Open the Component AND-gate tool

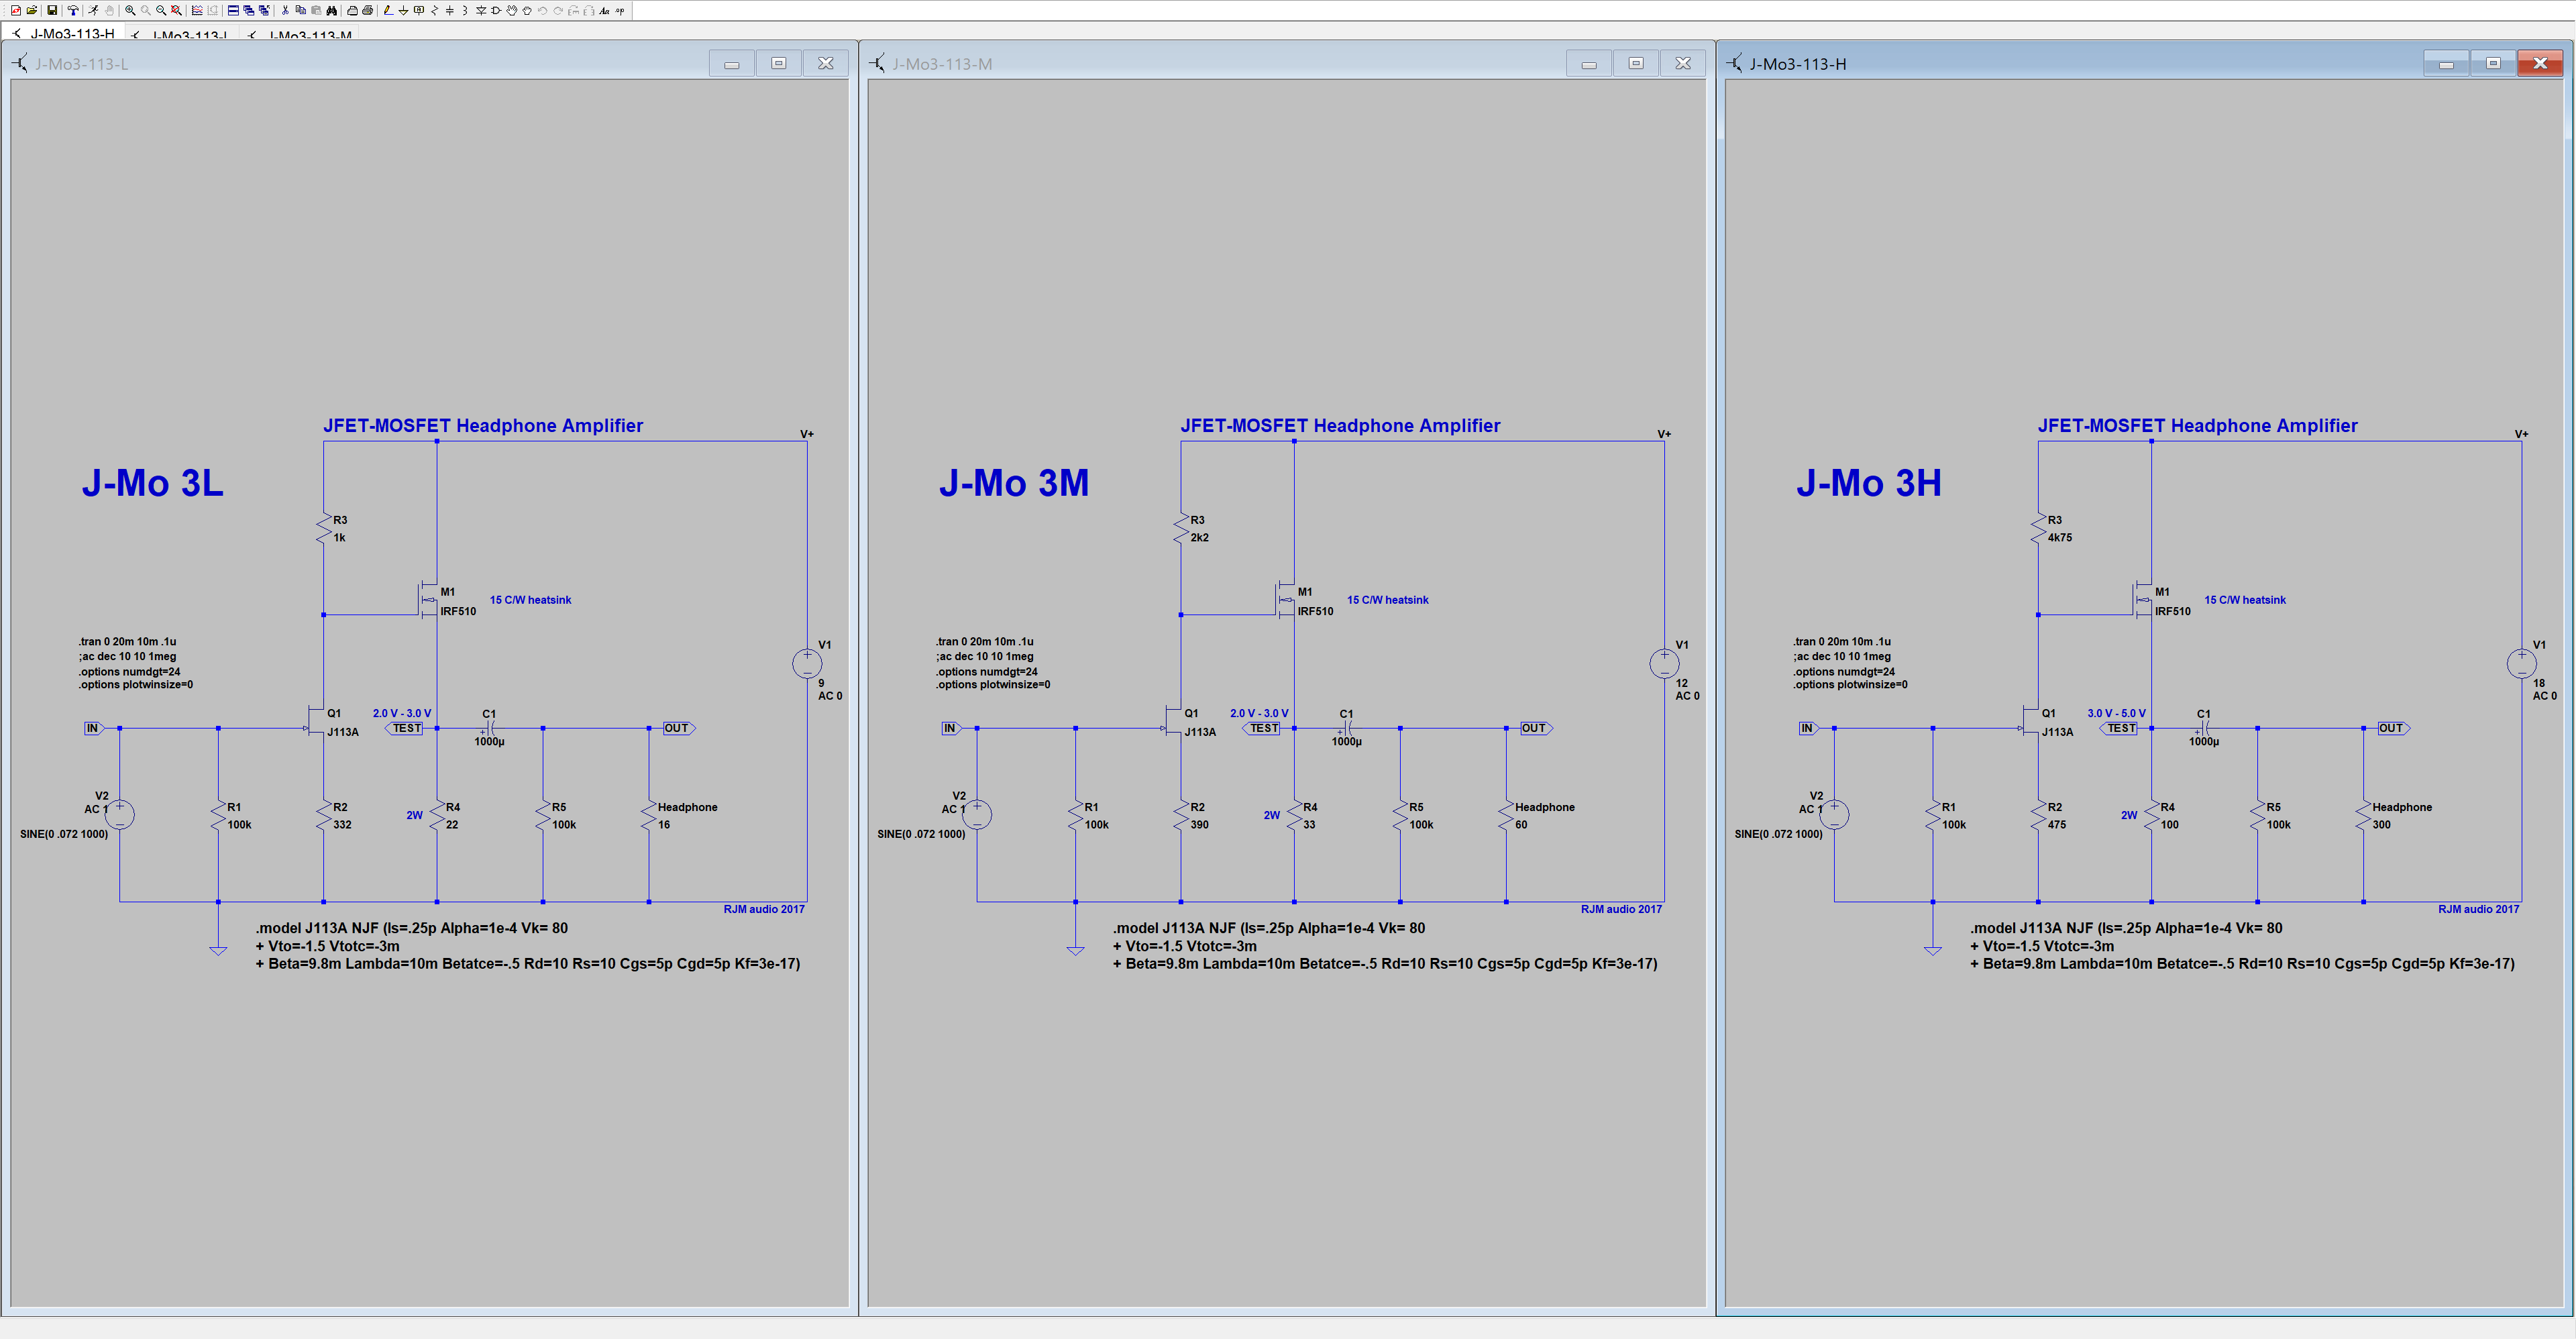[496, 10]
